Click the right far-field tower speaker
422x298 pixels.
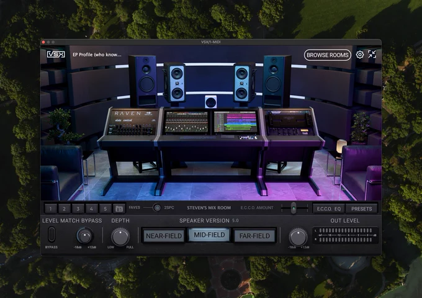pyautogui.click(x=277, y=81)
